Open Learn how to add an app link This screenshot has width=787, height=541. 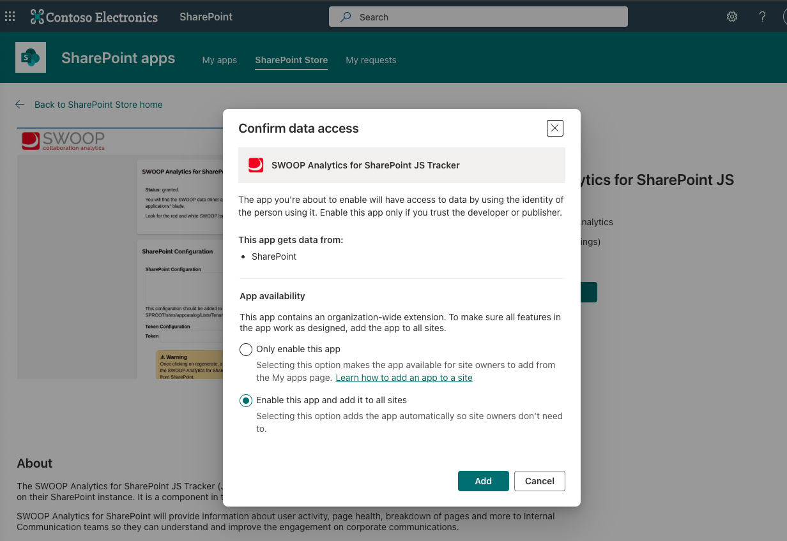(404, 378)
